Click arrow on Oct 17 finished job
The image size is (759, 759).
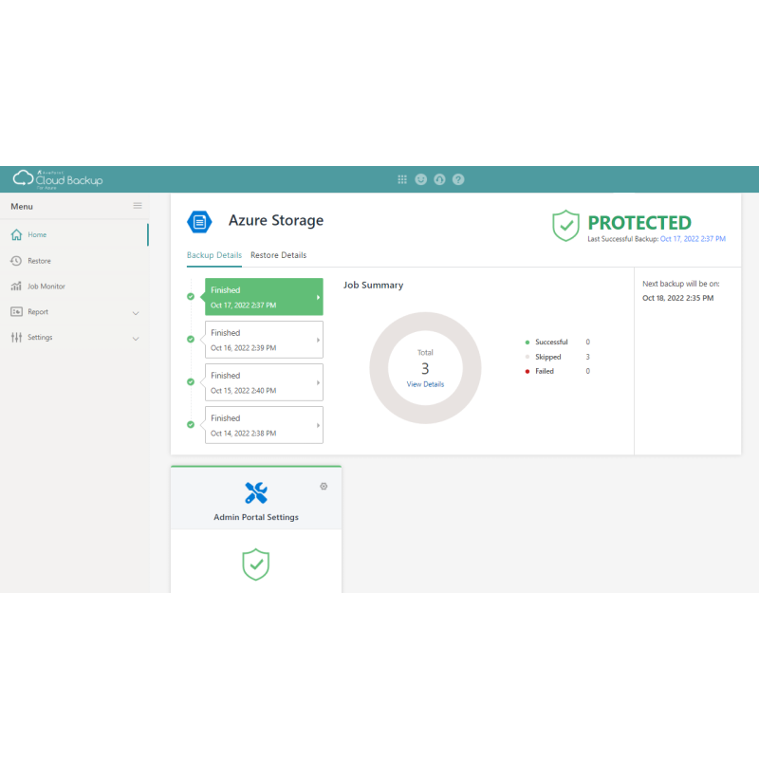tap(318, 297)
